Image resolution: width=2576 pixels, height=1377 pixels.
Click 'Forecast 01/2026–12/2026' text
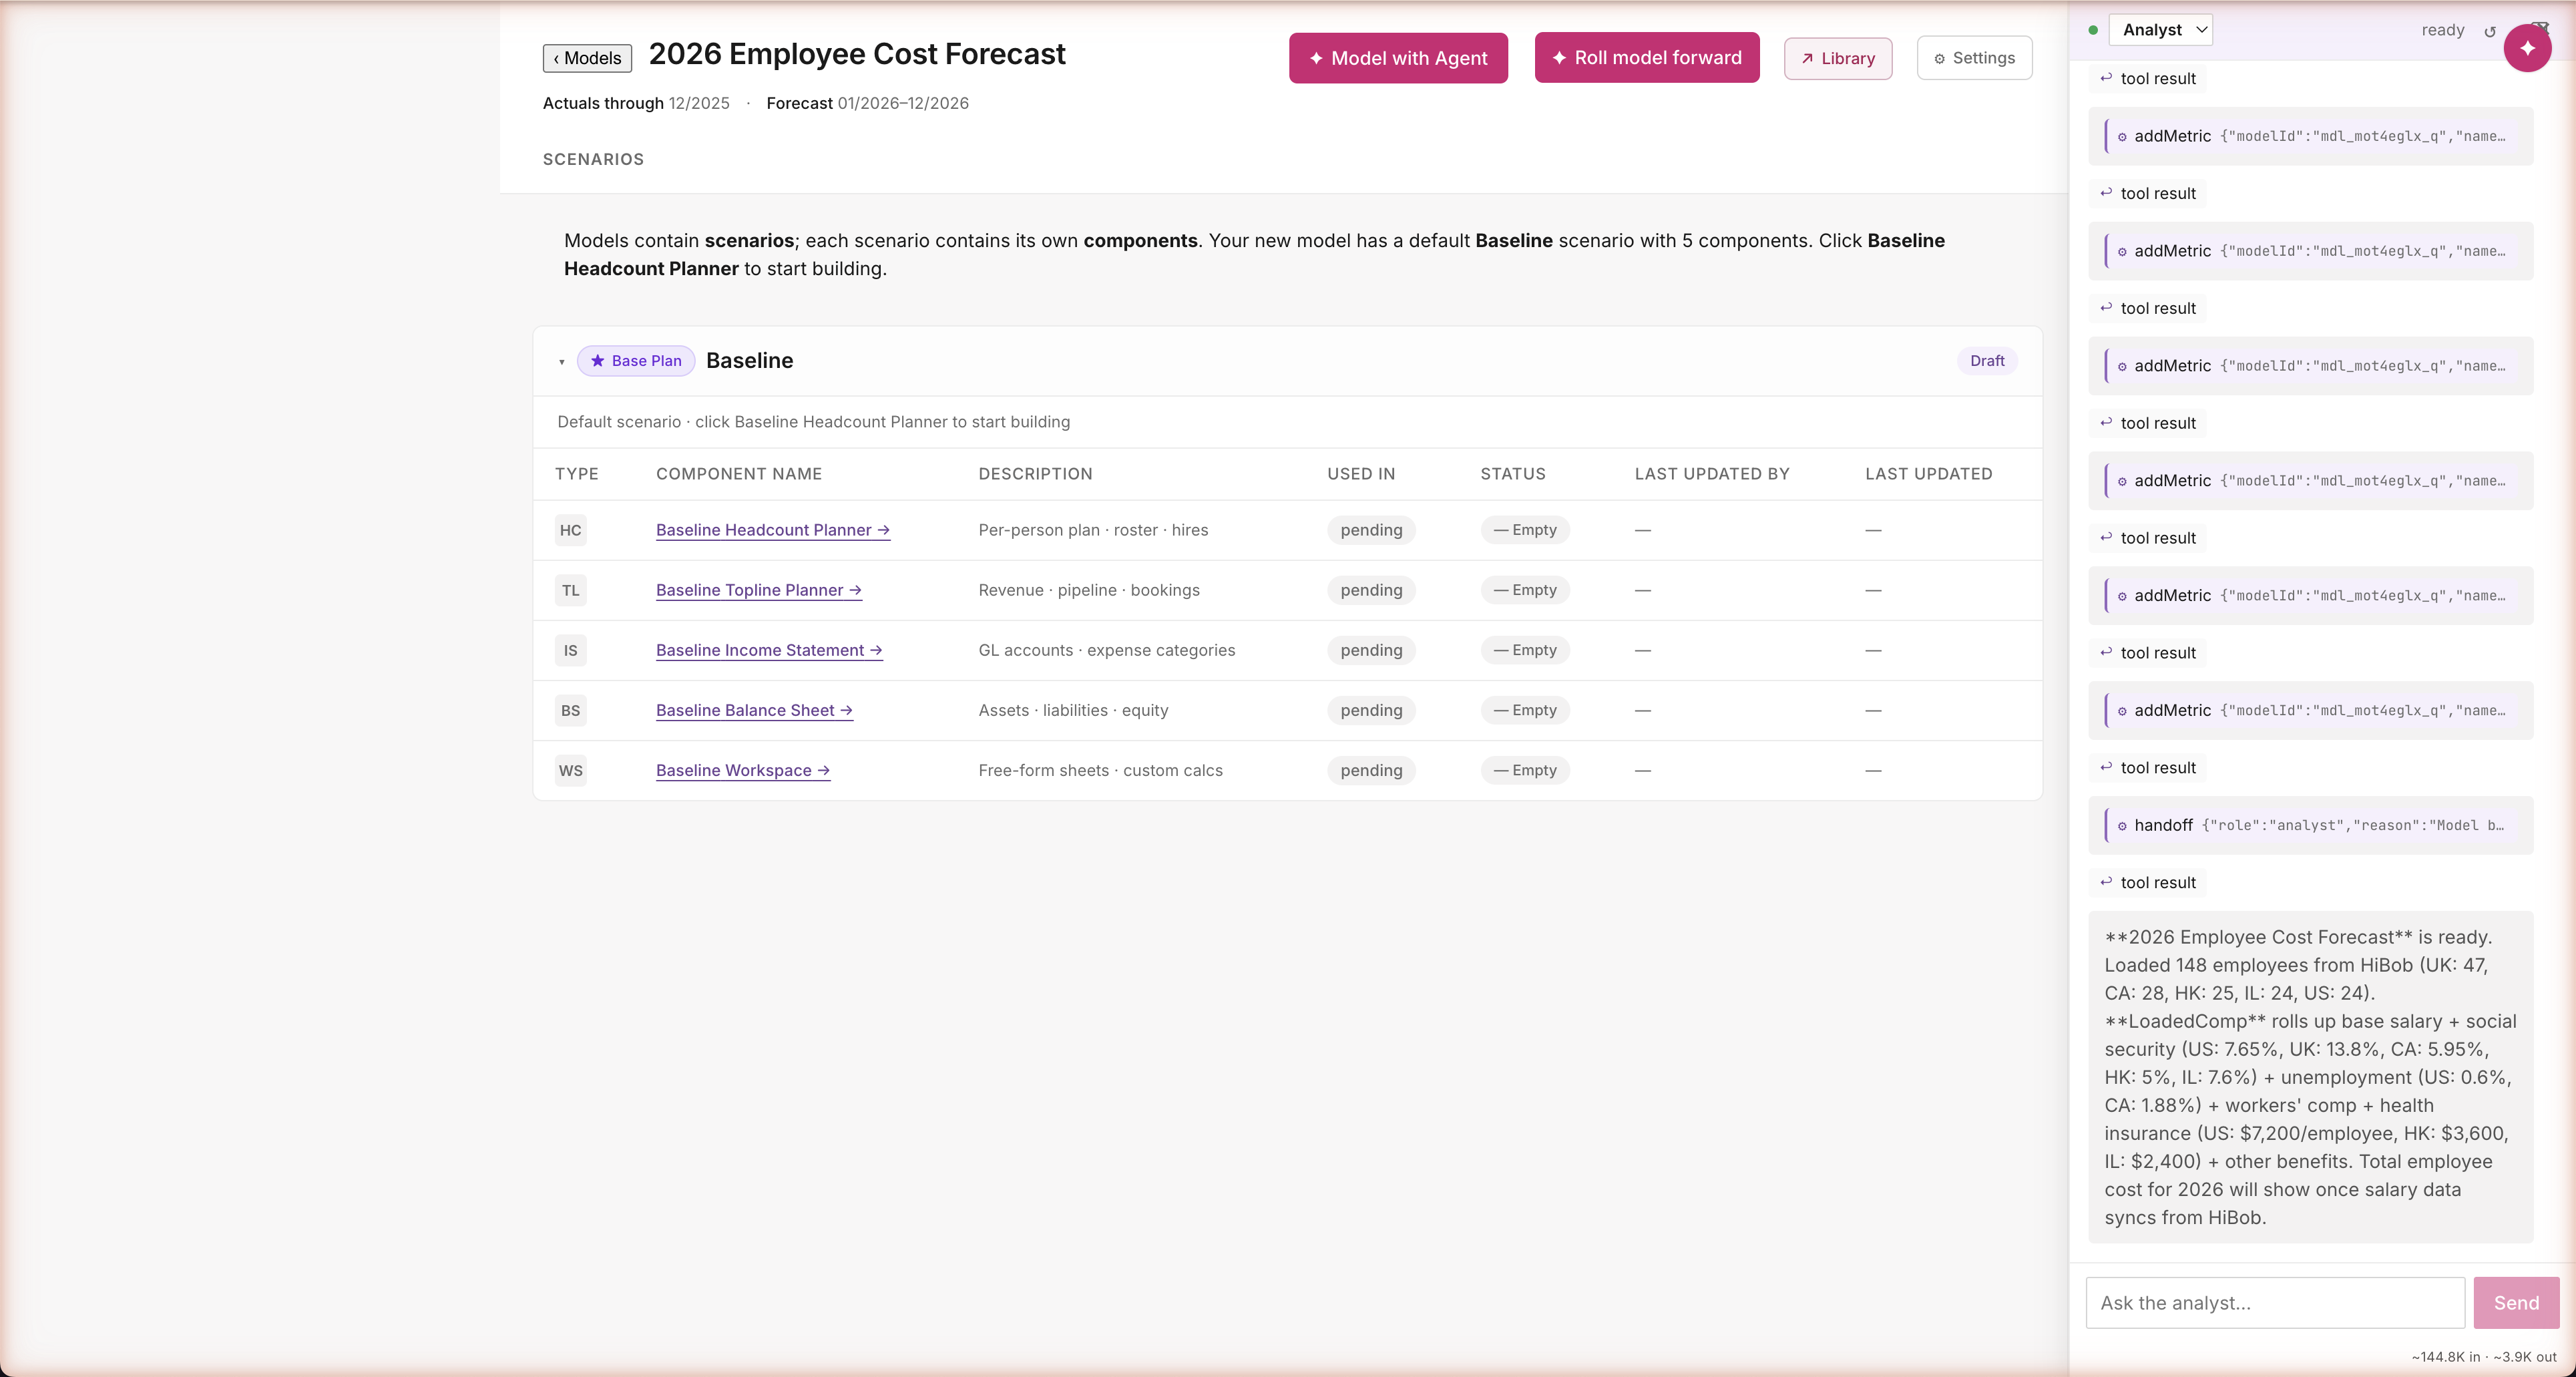pyautogui.click(x=867, y=103)
